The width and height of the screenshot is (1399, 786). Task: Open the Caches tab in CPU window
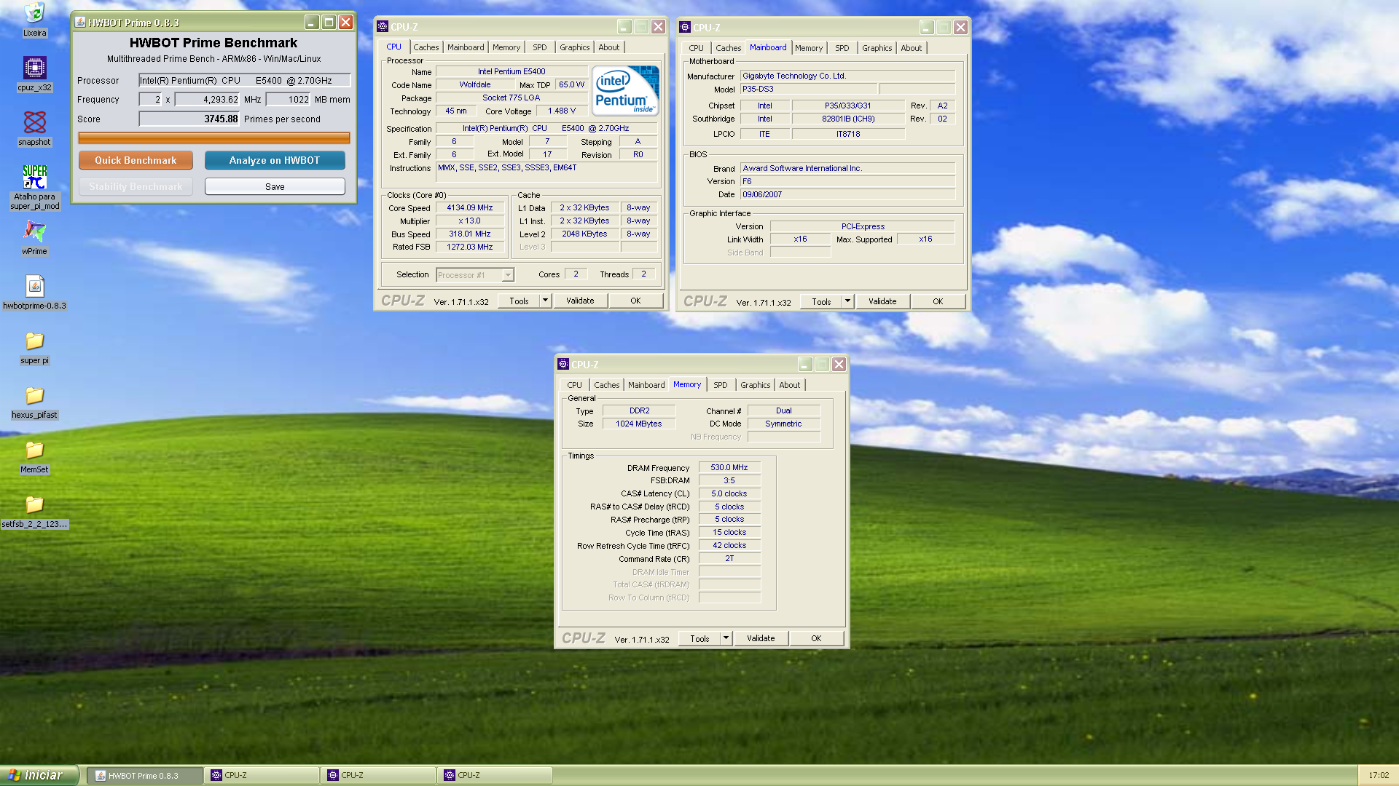click(x=426, y=47)
